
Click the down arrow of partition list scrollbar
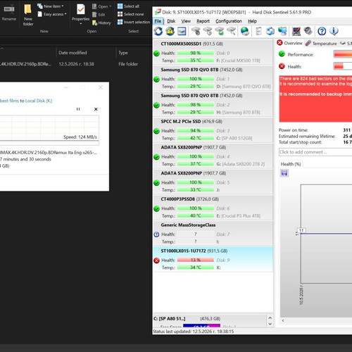[270, 324]
